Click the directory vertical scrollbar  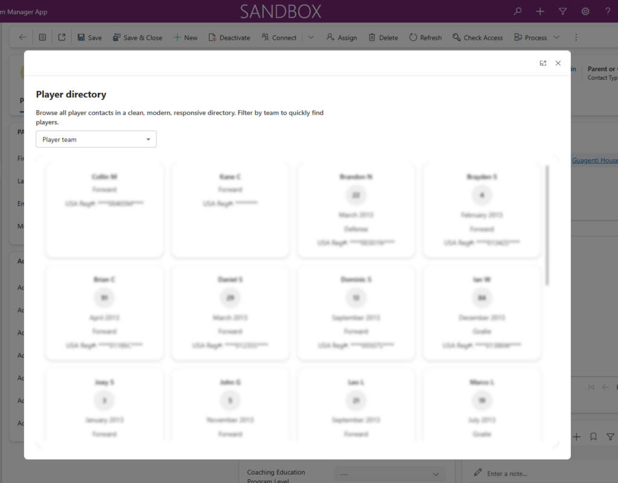[x=547, y=225]
